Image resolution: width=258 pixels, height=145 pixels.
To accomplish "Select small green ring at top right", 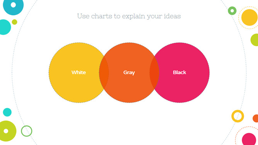I will click(x=232, y=11).
